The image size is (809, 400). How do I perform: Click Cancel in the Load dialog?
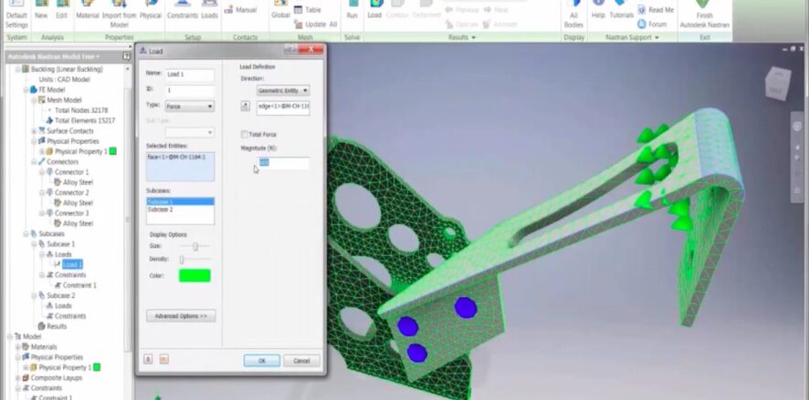[301, 361]
